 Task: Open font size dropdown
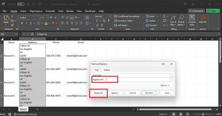click(48, 17)
